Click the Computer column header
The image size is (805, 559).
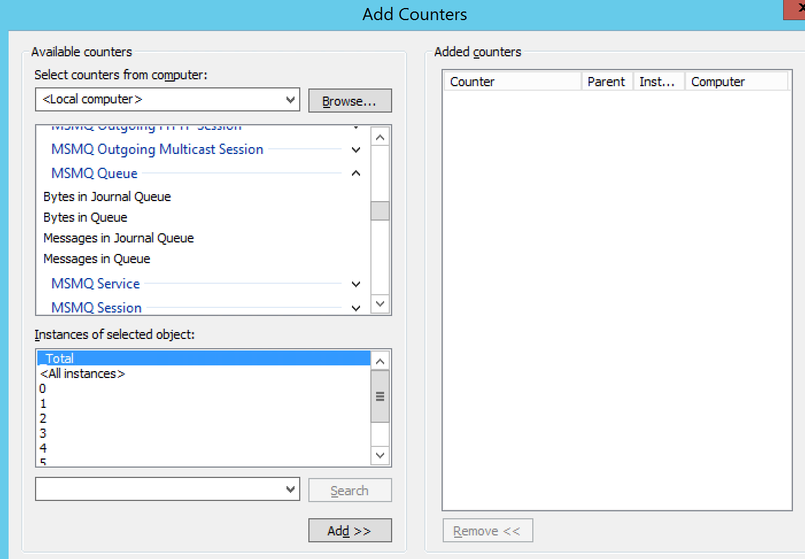pos(736,82)
